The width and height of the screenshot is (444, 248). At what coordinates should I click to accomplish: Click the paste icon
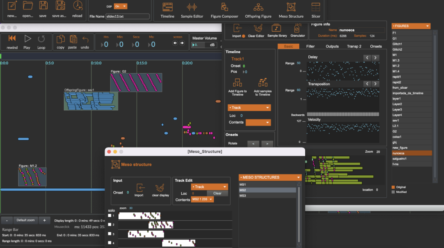click(73, 39)
